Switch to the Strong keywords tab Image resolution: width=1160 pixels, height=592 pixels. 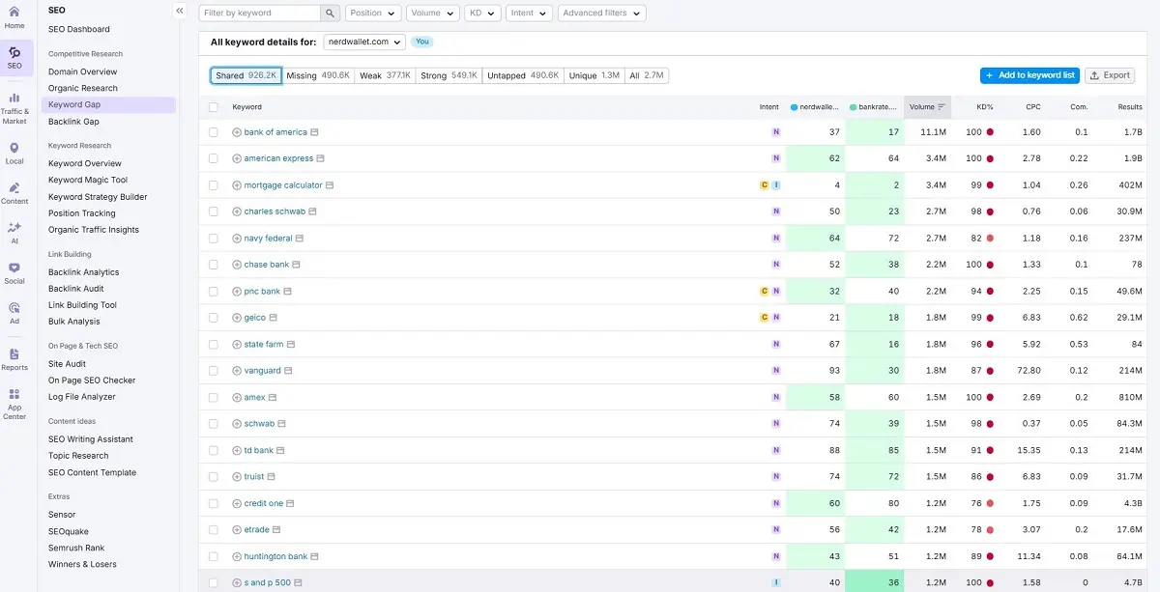[449, 75]
